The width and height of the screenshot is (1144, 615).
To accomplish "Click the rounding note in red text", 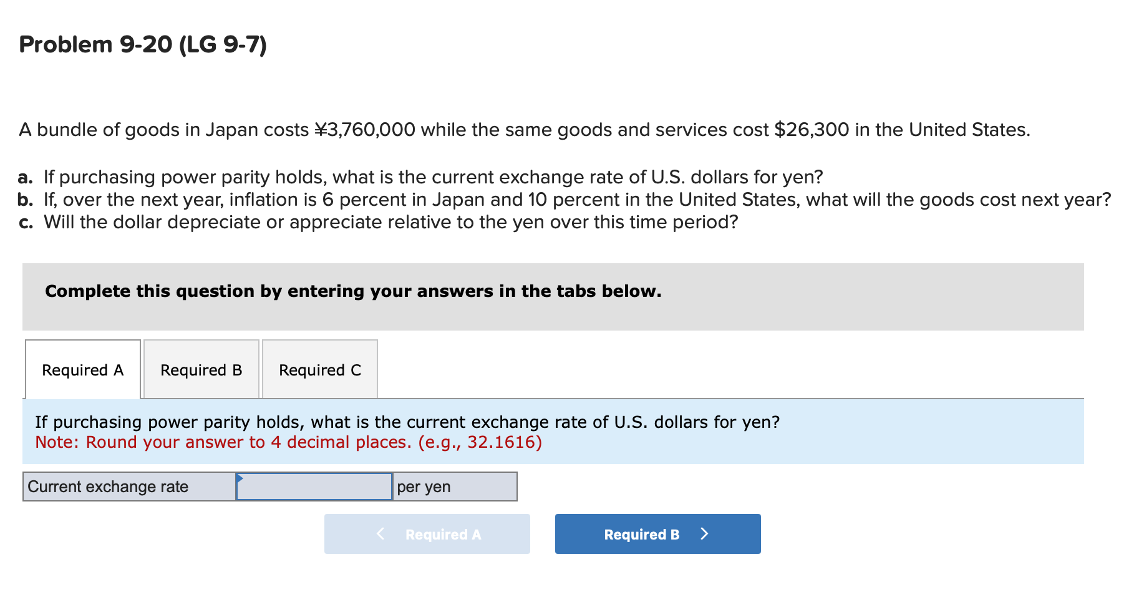I will [288, 442].
